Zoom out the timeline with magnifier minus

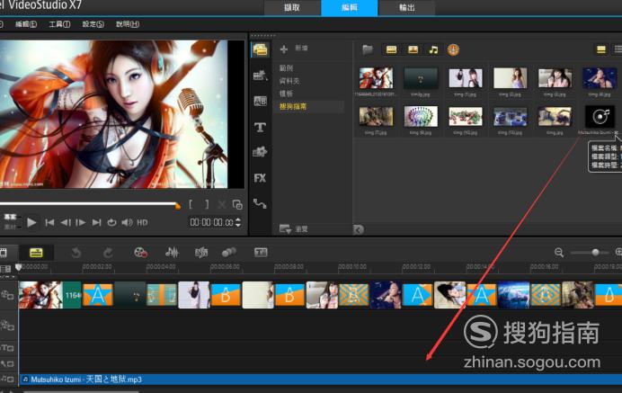point(559,252)
